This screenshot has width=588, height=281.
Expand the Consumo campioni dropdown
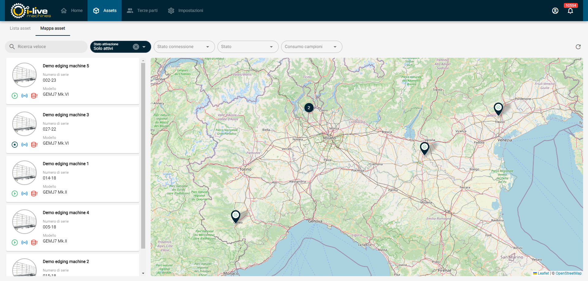(311, 47)
